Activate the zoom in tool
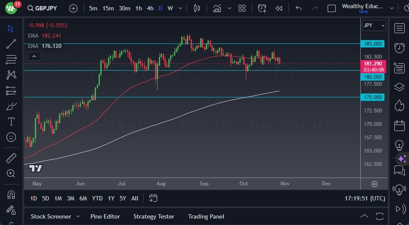The height and width of the screenshot is (225, 409). (11, 174)
